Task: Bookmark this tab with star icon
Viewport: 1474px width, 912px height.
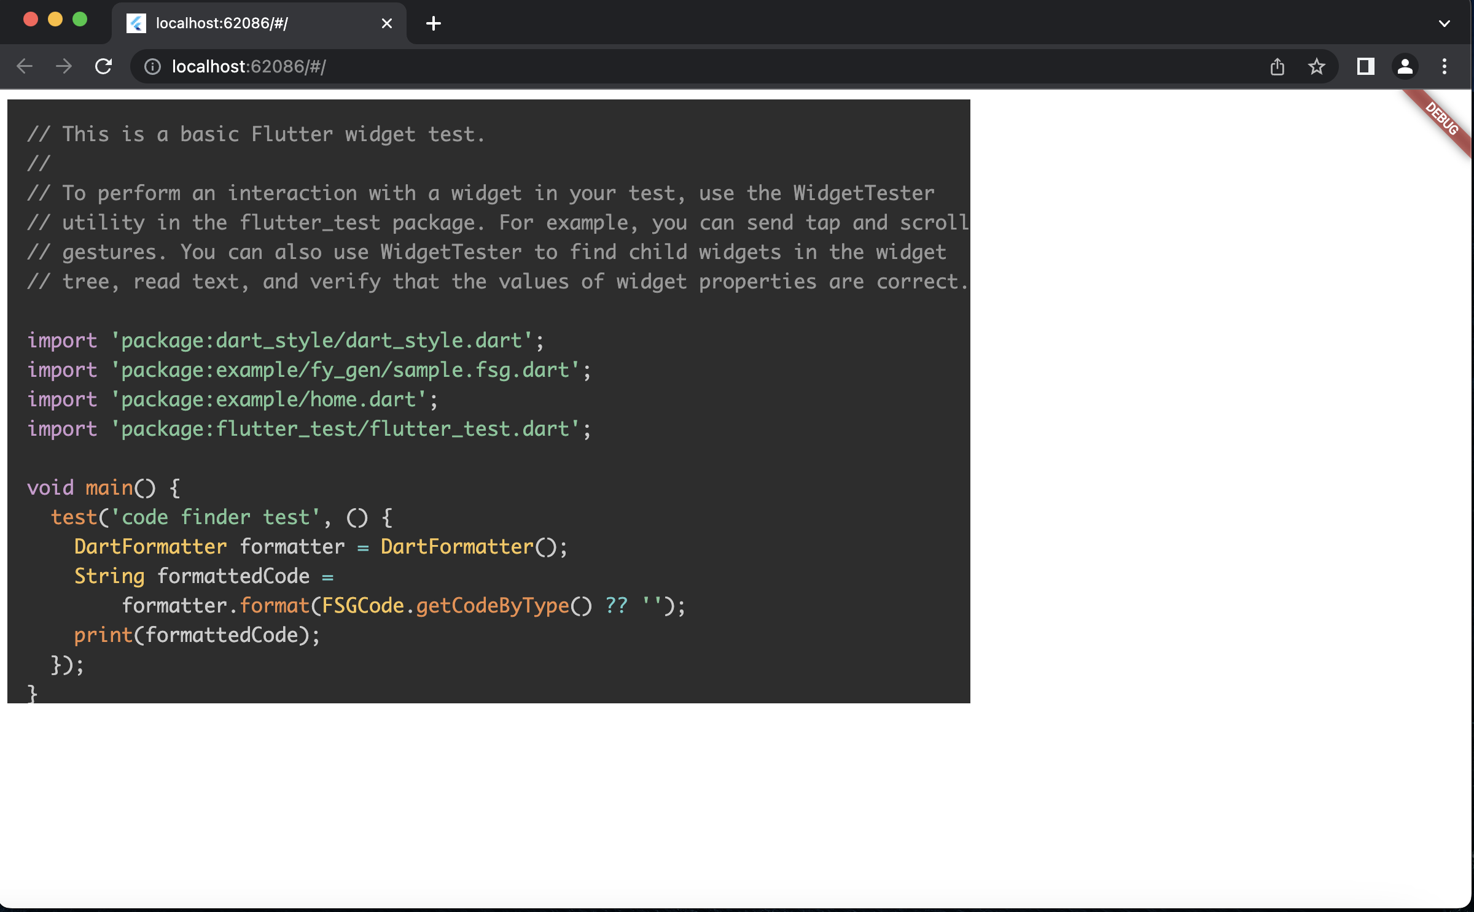Action: (x=1316, y=66)
